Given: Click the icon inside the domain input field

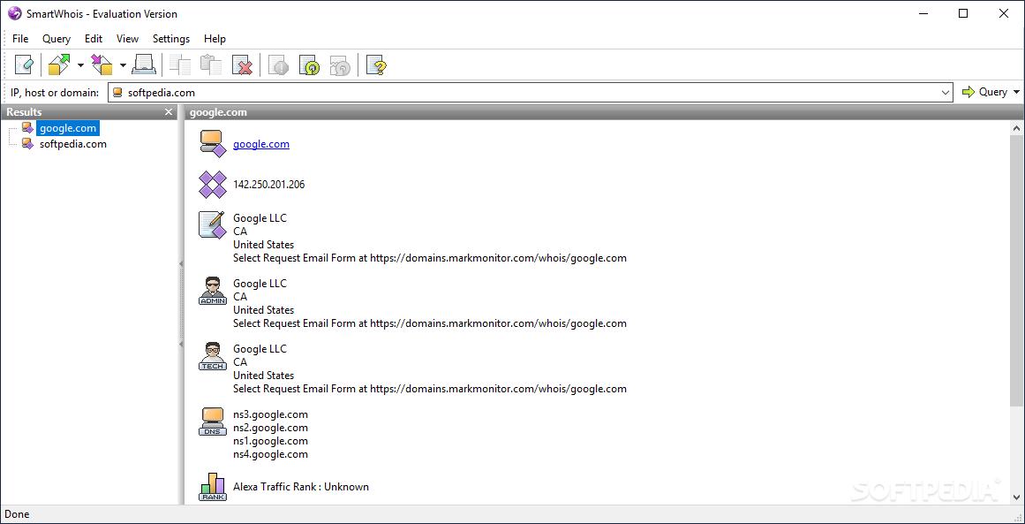Looking at the screenshot, I should coord(117,92).
